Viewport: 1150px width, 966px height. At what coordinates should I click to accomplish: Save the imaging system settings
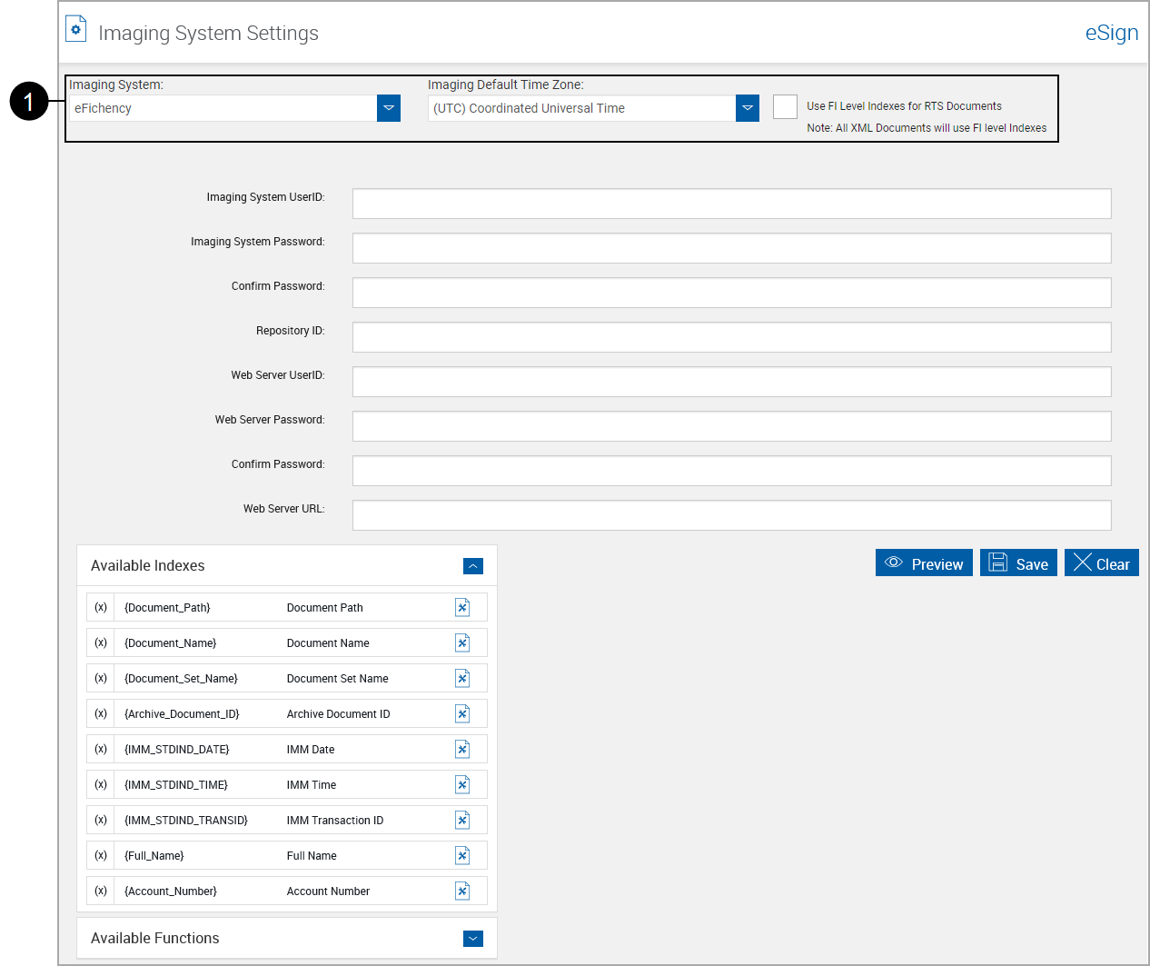pyautogui.click(x=1018, y=563)
